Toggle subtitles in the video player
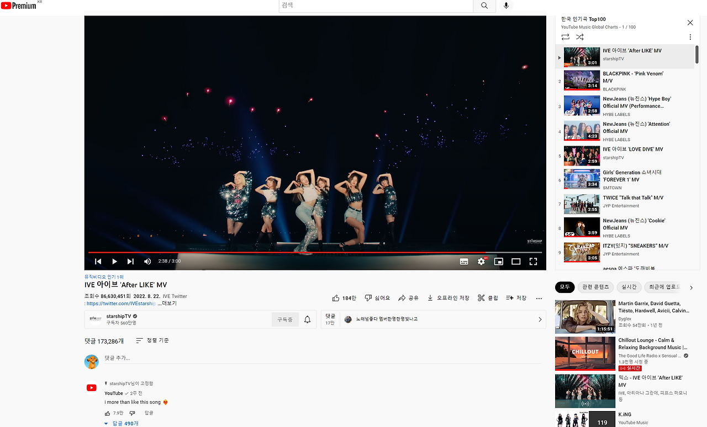 pyautogui.click(x=464, y=261)
